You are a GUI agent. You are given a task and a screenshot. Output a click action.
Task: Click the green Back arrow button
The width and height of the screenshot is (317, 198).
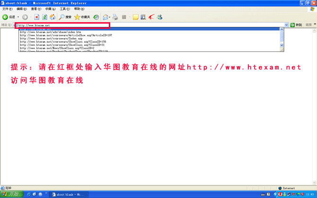5,17
